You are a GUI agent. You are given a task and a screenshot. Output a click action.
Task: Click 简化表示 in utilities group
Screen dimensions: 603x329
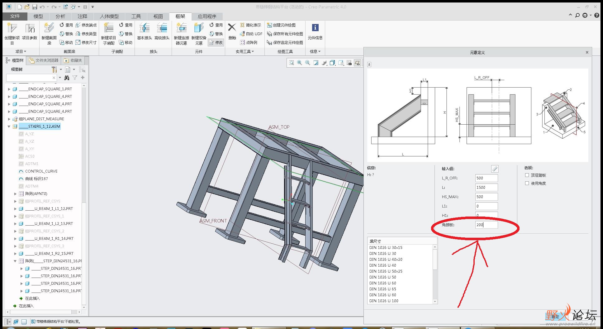pos(250,25)
